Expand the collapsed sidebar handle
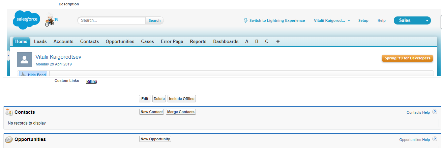This screenshot has width=442, height=148. [8, 55]
